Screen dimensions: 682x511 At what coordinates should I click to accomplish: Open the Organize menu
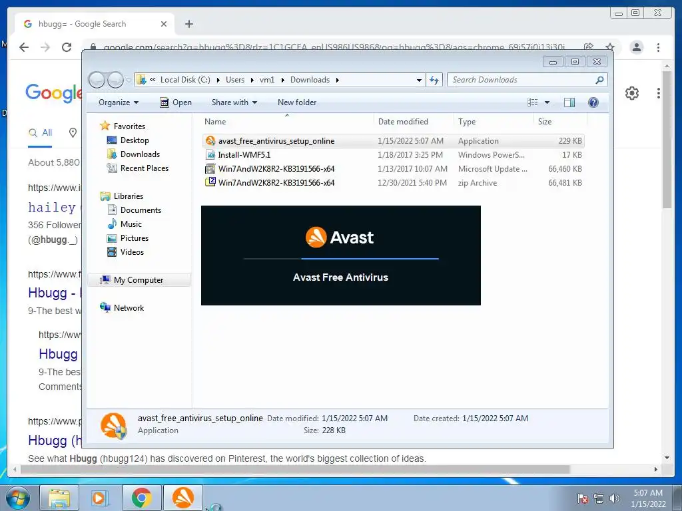119,102
